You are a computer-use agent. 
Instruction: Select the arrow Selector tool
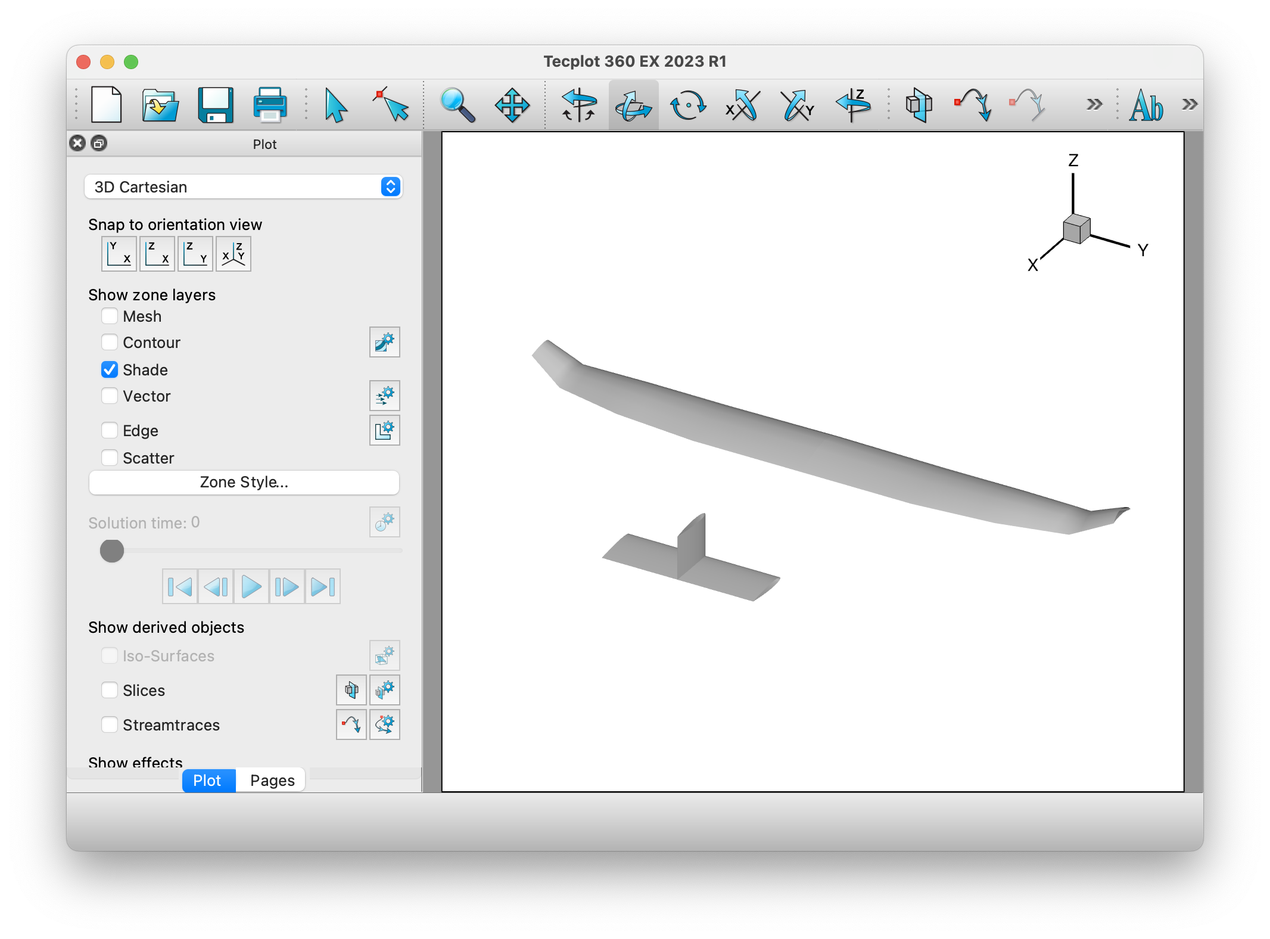[335, 105]
